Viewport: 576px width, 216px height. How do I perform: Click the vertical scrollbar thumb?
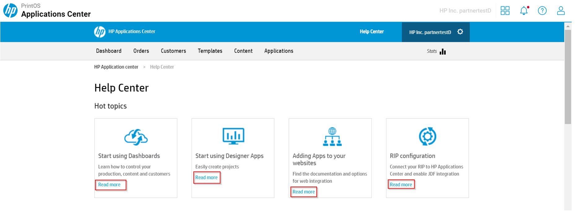click(x=568, y=77)
